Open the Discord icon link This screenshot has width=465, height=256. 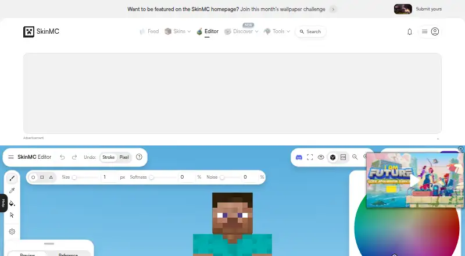[x=299, y=157]
